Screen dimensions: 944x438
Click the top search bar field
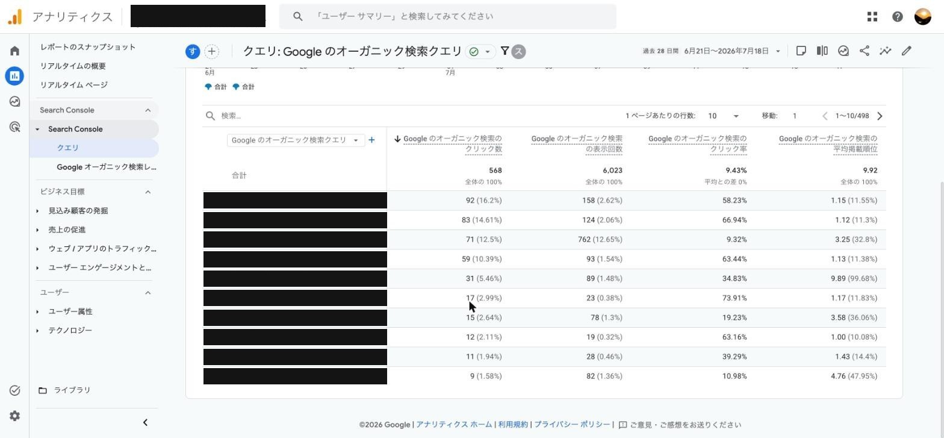pos(448,17)
